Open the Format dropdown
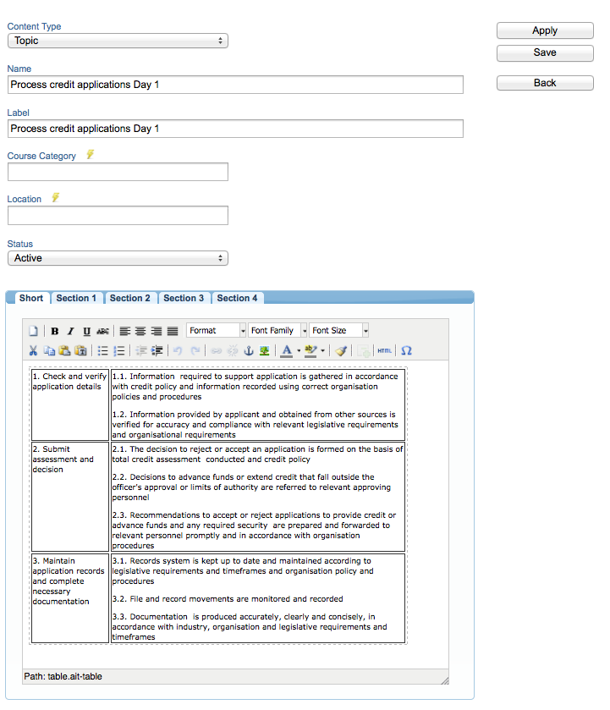This screenshot has width=610, height=710. [x=216, y=331]
